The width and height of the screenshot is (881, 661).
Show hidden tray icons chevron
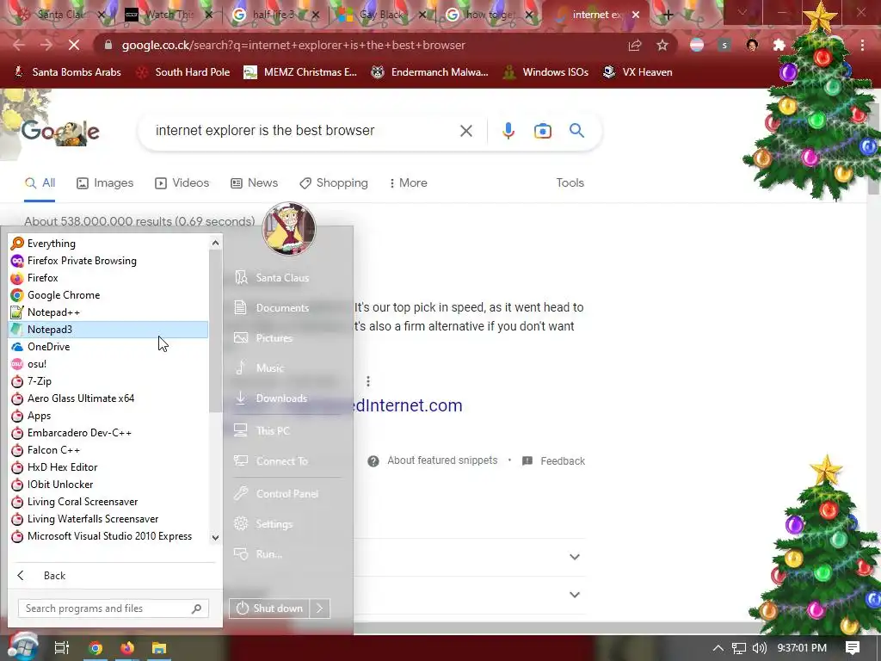pyautogui.click(x=718, y=648)
